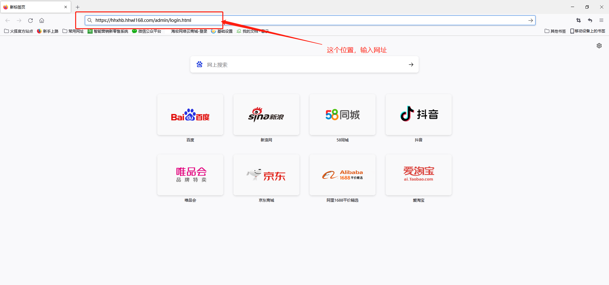
Task: Close the browser window
Action: point(602,7)
